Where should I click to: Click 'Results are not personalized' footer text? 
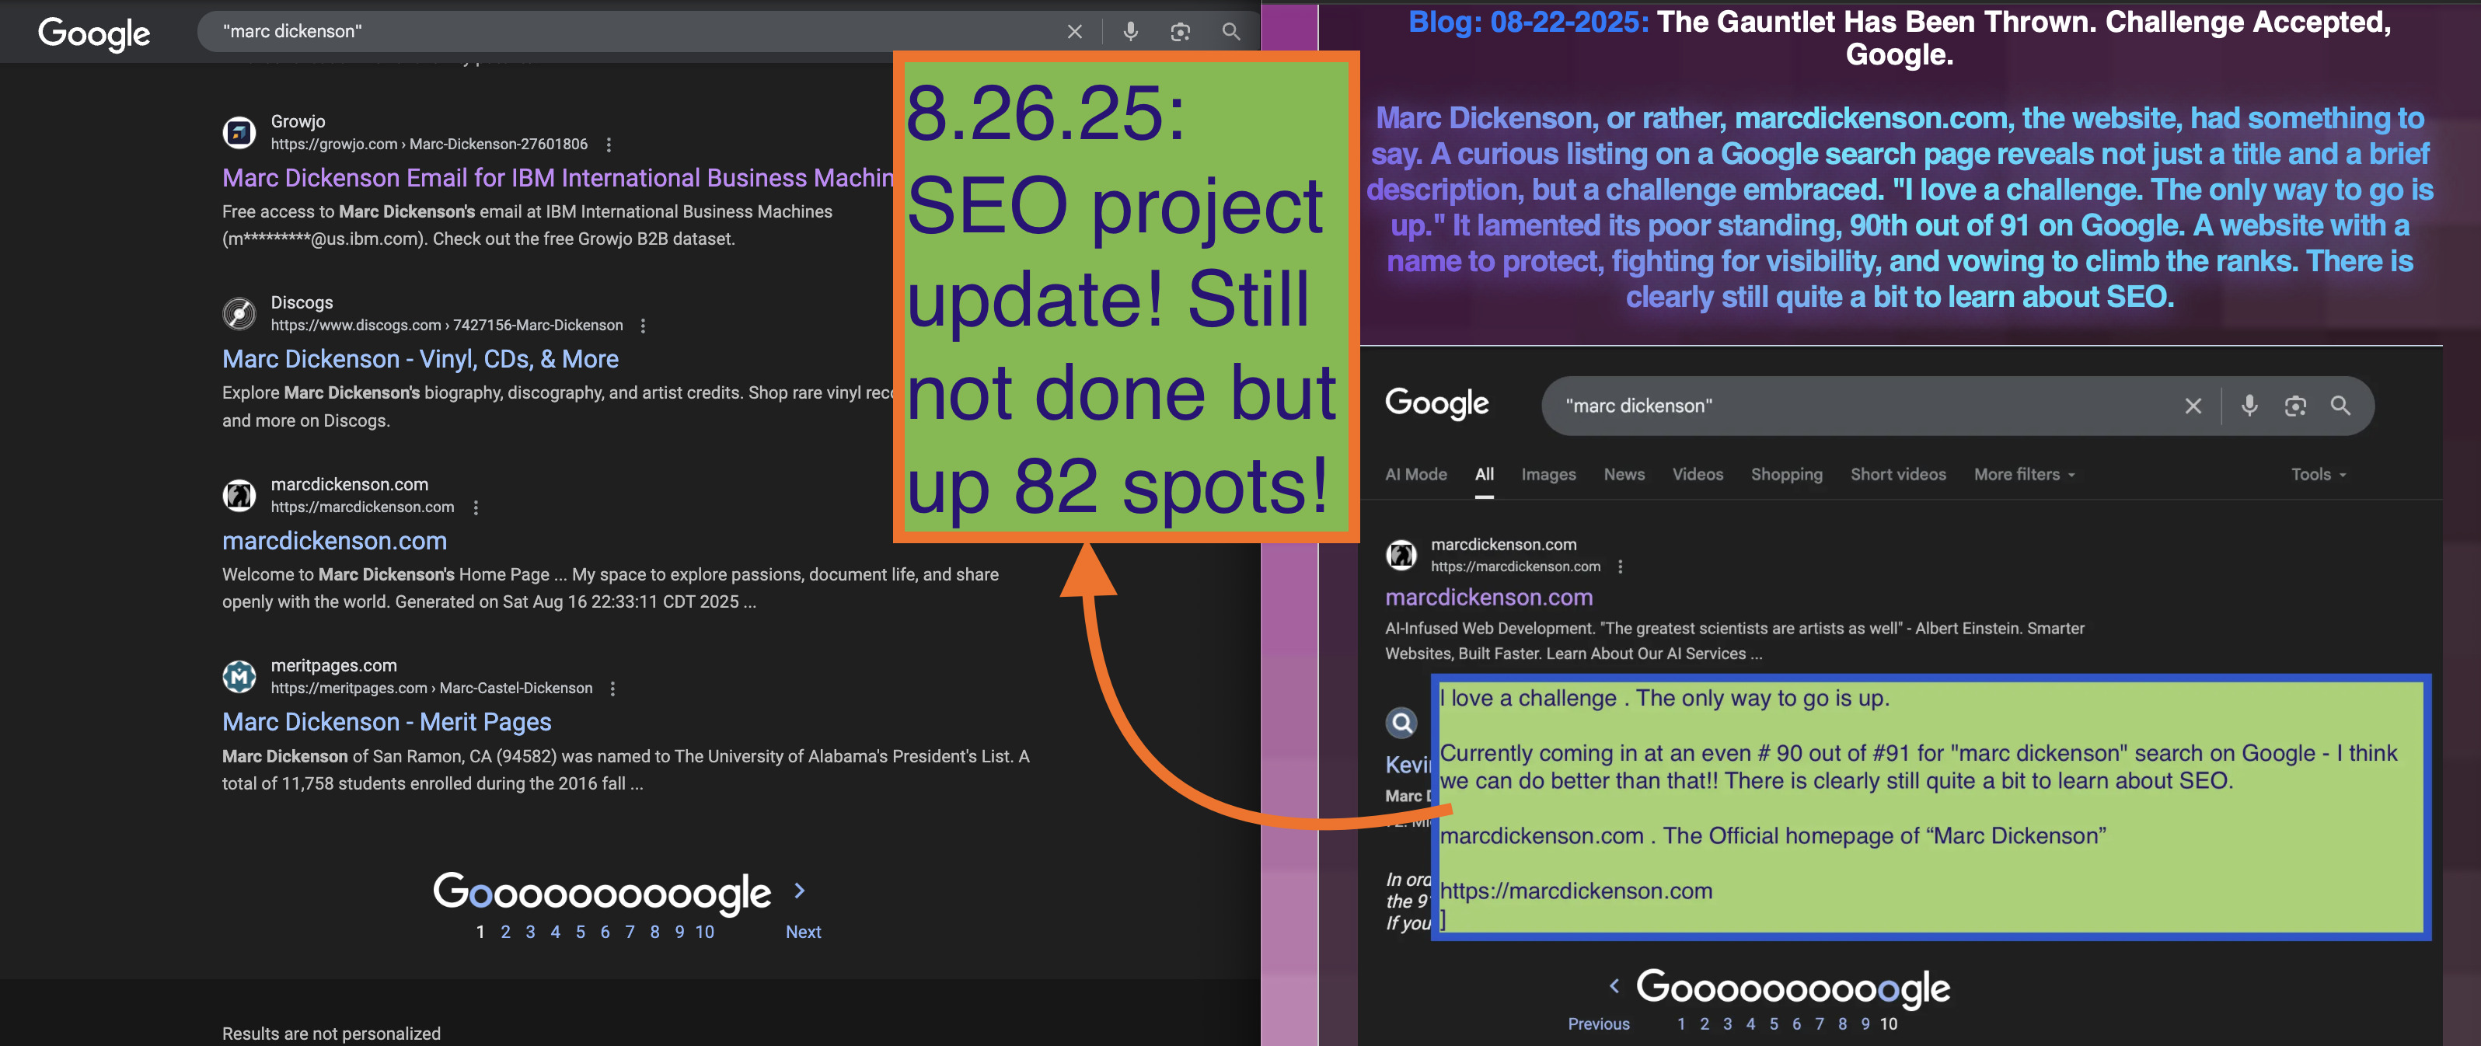[331, 1034]
